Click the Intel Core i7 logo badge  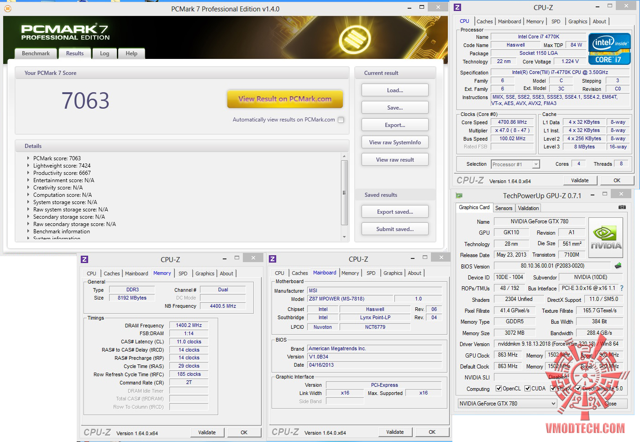(609, 49)
